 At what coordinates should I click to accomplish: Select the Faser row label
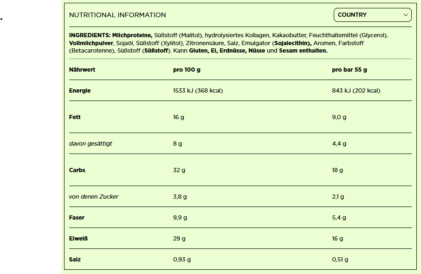click(x=77, y=218)
